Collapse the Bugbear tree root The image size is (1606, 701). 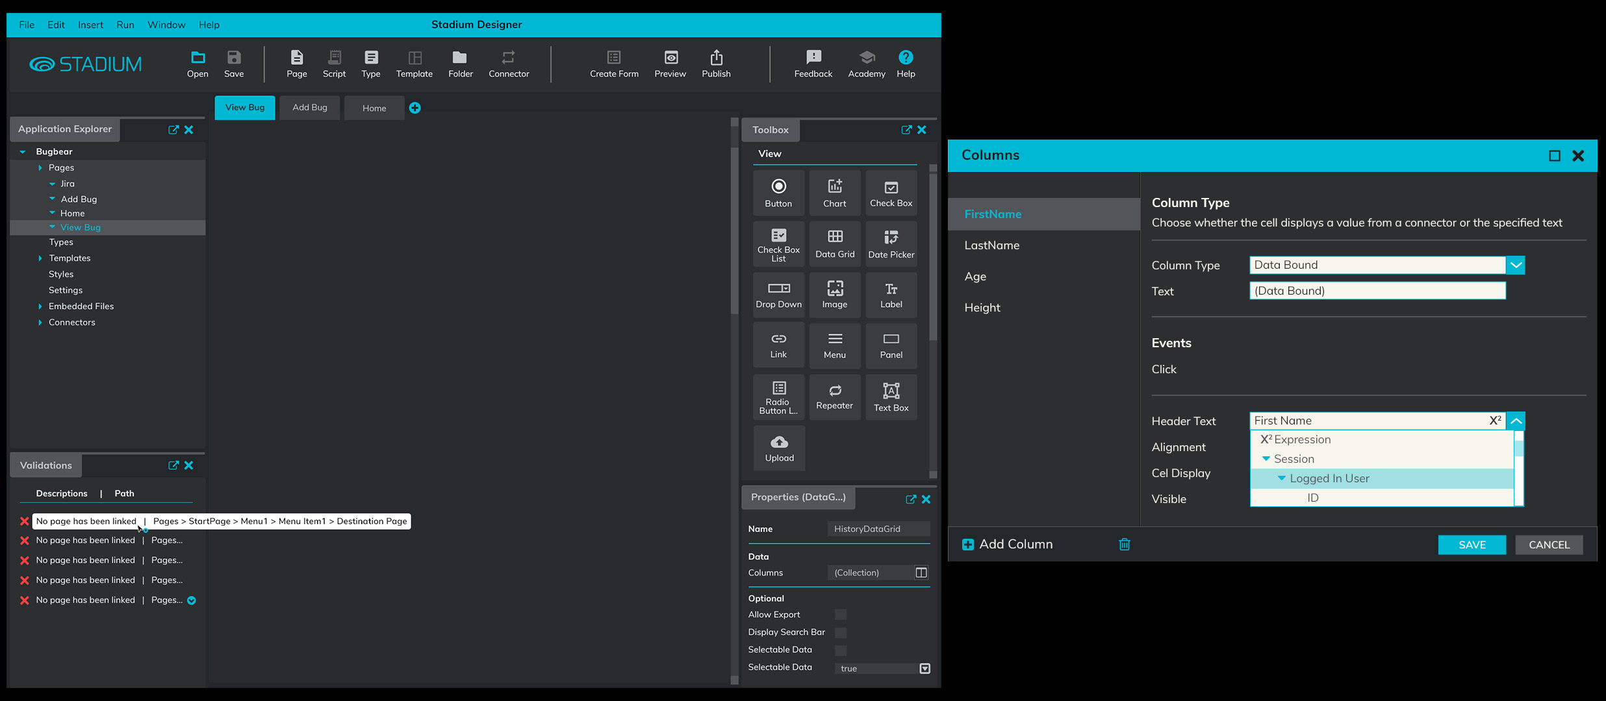(23, 152)
